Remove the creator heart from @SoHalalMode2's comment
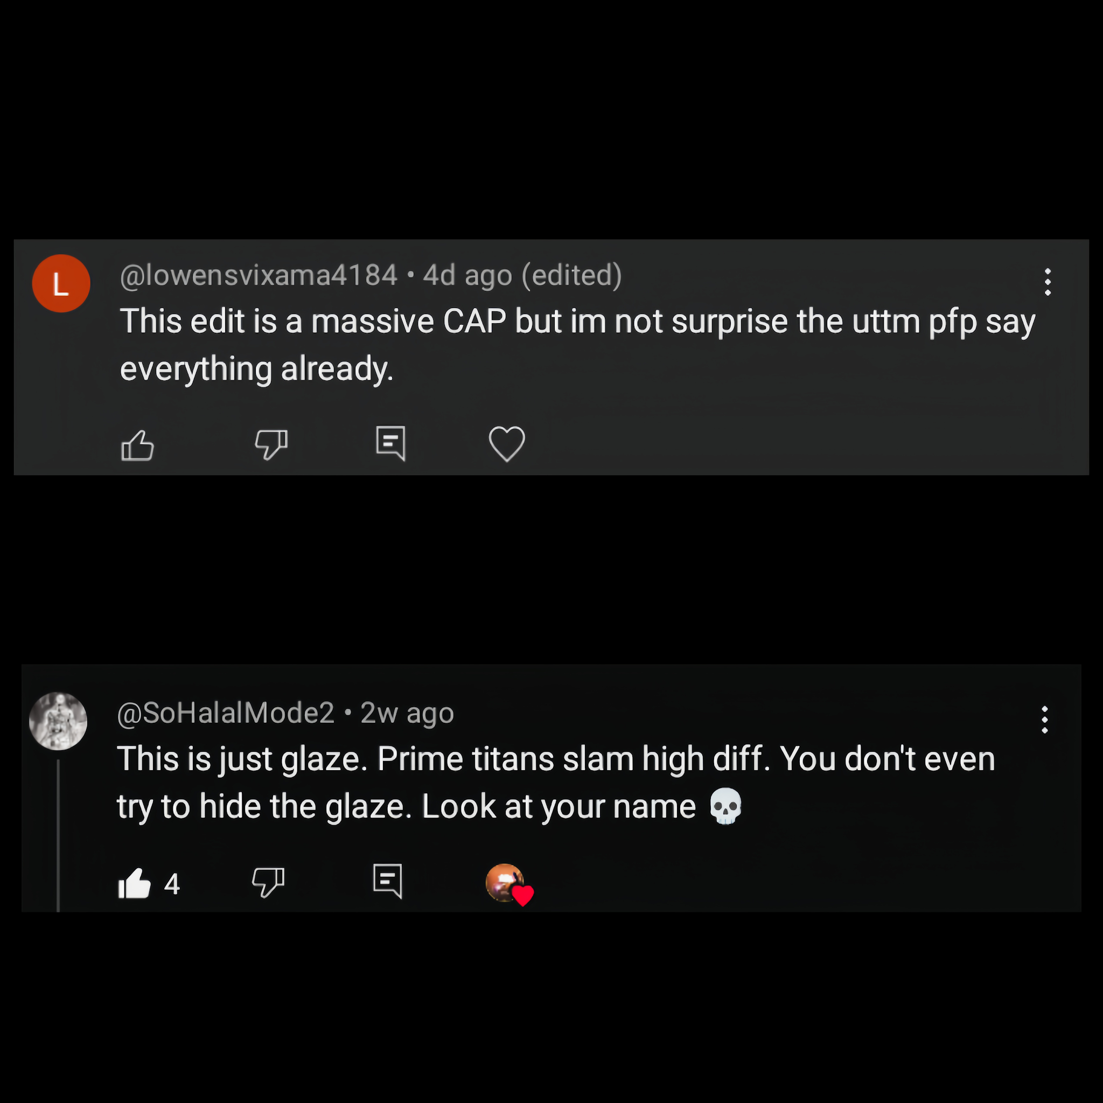The height and width of the screenshot is (1103, 1103). 508,884
